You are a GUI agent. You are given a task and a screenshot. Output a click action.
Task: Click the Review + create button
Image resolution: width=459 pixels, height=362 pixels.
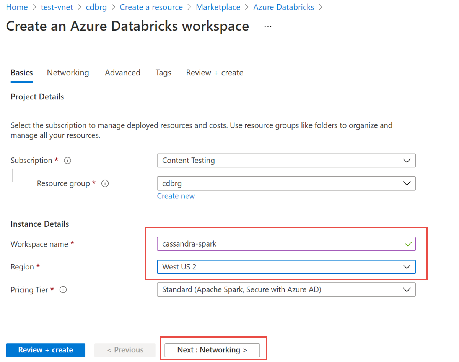45,350
